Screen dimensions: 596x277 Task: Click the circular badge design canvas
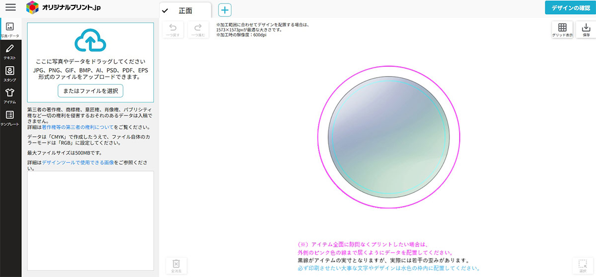pyautogui.click(x=389, y=138)
